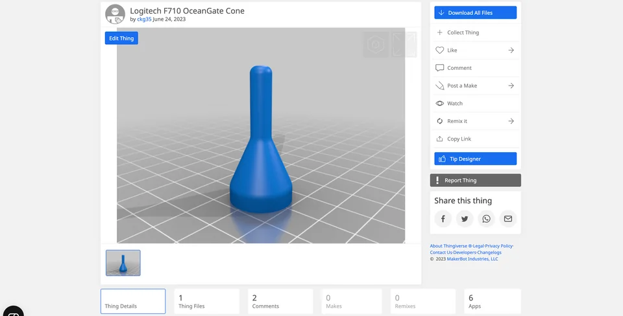The image size is (623, 316).
Task: Open the Changelogs link
Action: (x=489, y=252)
